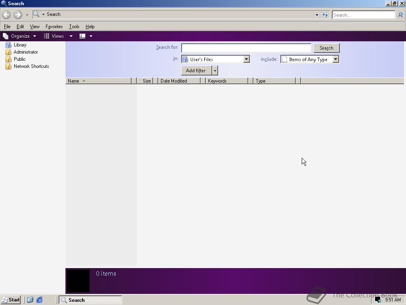Focus the top-right Search box
Image resolution: width=406 pixels, height=305 pixels.
click(364, 15)
